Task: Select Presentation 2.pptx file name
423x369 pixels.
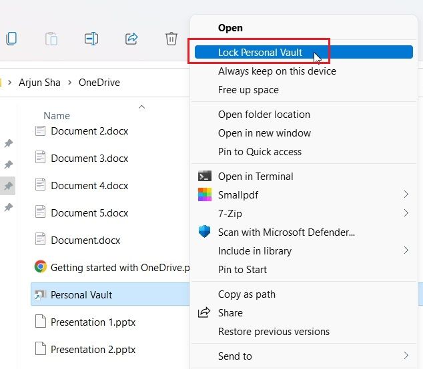Action: 93,350
